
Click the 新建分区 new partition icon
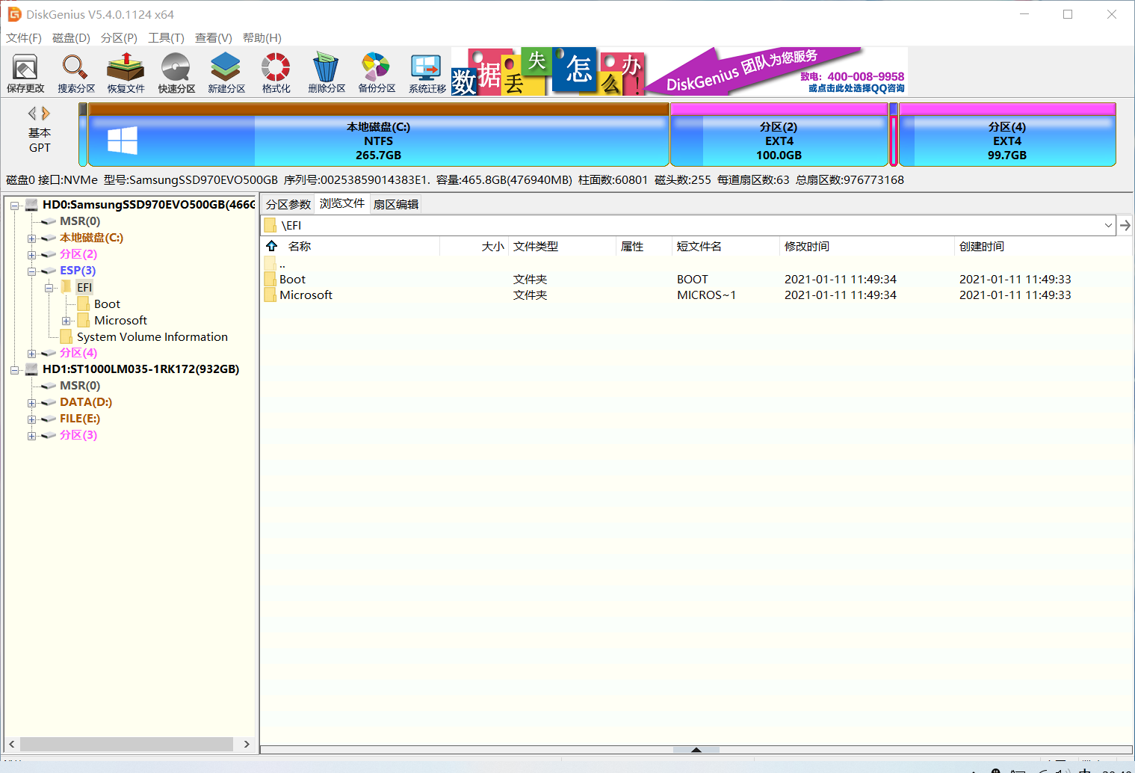[x=226, y=73]
